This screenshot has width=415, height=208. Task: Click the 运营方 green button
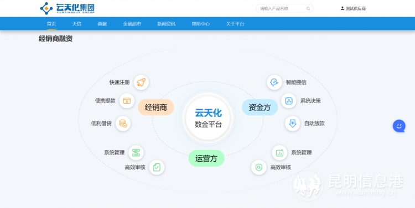click(206, 158)
